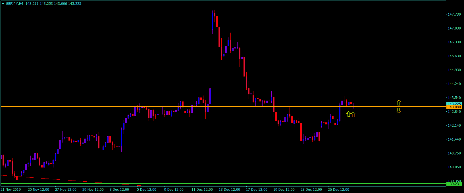Click the 13 Dec 12:00 time label
The width and height of the screenshot is (464, 193).
[x=229, y=190]
